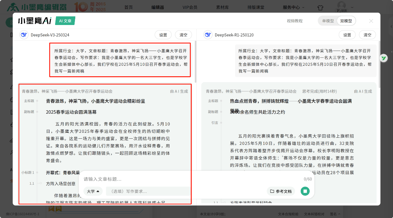Click the 小墨鹰编辑器 logo

37,7
